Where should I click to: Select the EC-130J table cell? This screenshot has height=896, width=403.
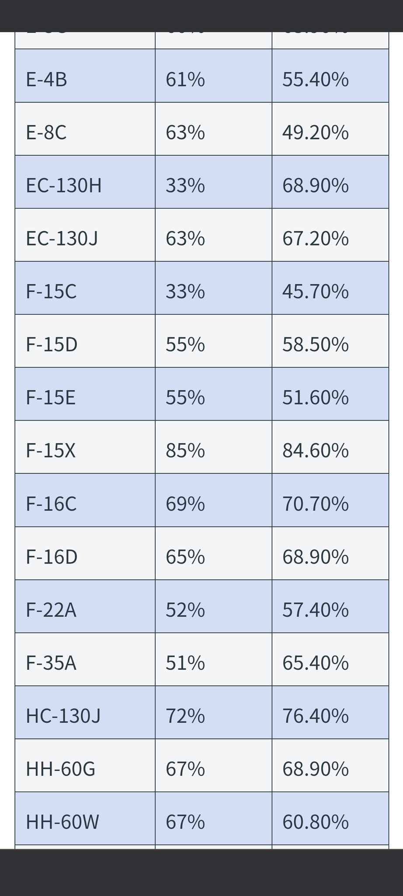[x=62, y=238]
